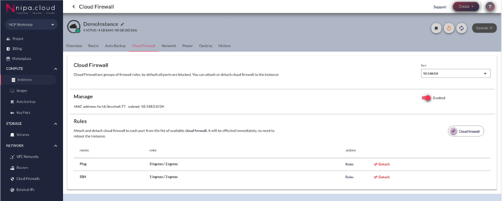Go to External IPs in the sidebar
502x201 pixels.
click(x=25, y=190)
